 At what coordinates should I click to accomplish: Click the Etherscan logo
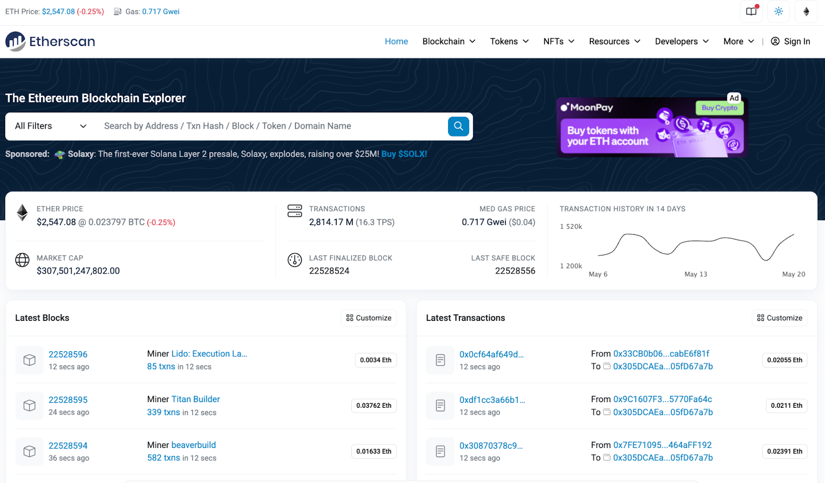click(x=51, y=41)
